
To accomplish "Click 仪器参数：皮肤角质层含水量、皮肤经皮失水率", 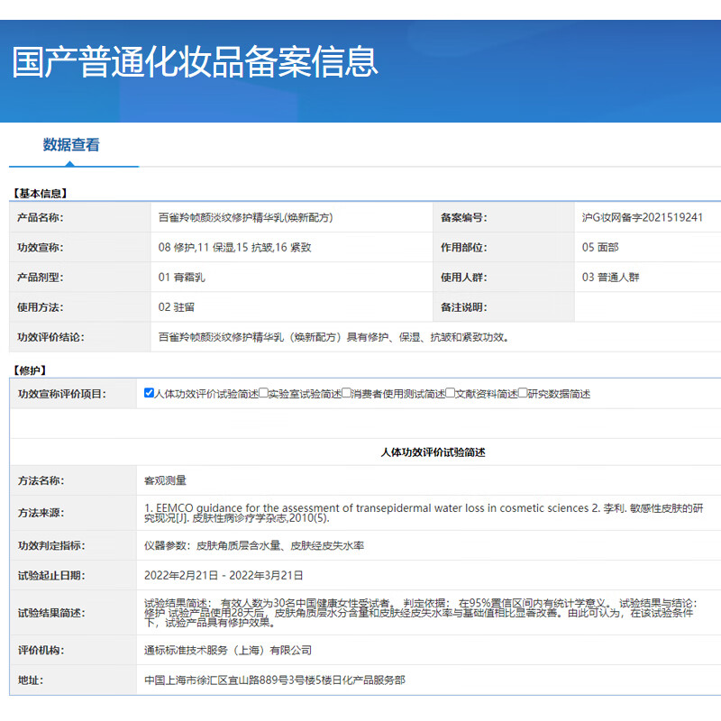I will click(254, 545).
